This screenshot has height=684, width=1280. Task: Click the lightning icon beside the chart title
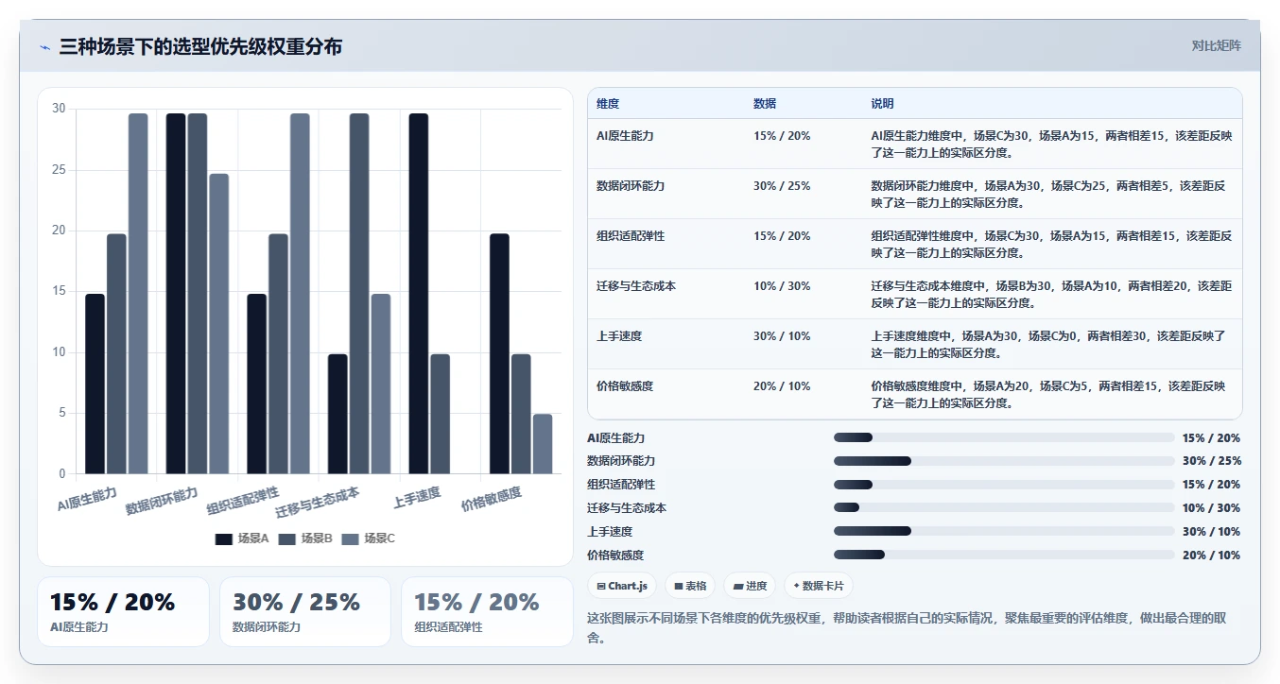click(44, 47)
